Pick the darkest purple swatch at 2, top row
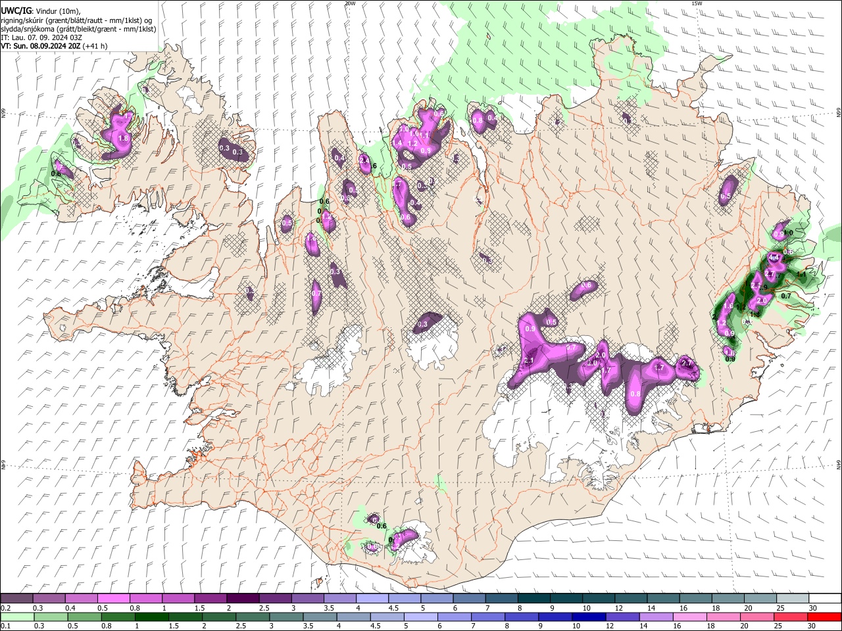The image size is (842, 631). point(243,599)
